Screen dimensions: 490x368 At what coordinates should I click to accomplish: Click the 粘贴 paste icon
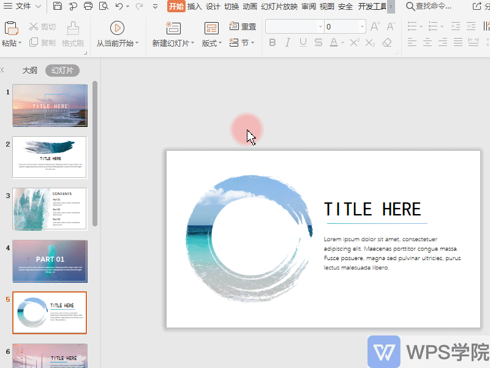(x=10, y=28)
